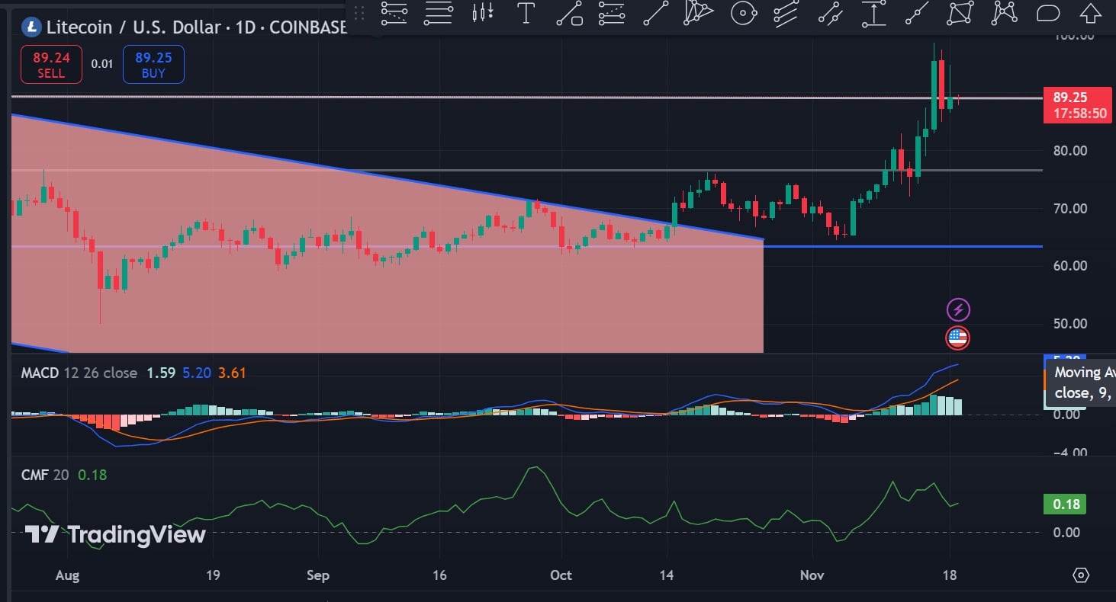
Task: Click the Oct date on time axis
Action: coord(561,575)
